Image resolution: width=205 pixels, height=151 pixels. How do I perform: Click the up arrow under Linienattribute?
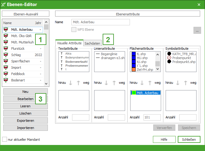click(x=114, y=83)
